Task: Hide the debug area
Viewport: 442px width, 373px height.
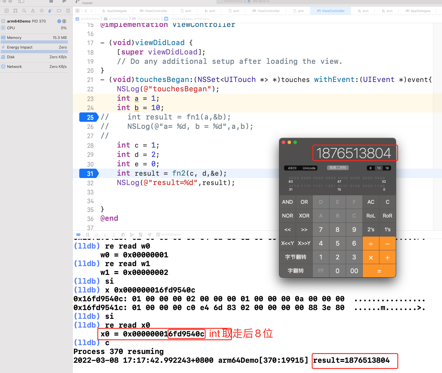Action: [x=78, y=235]
